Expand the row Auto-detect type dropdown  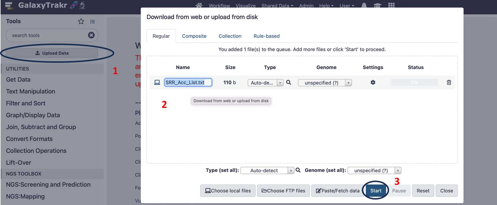click(265, 83)
